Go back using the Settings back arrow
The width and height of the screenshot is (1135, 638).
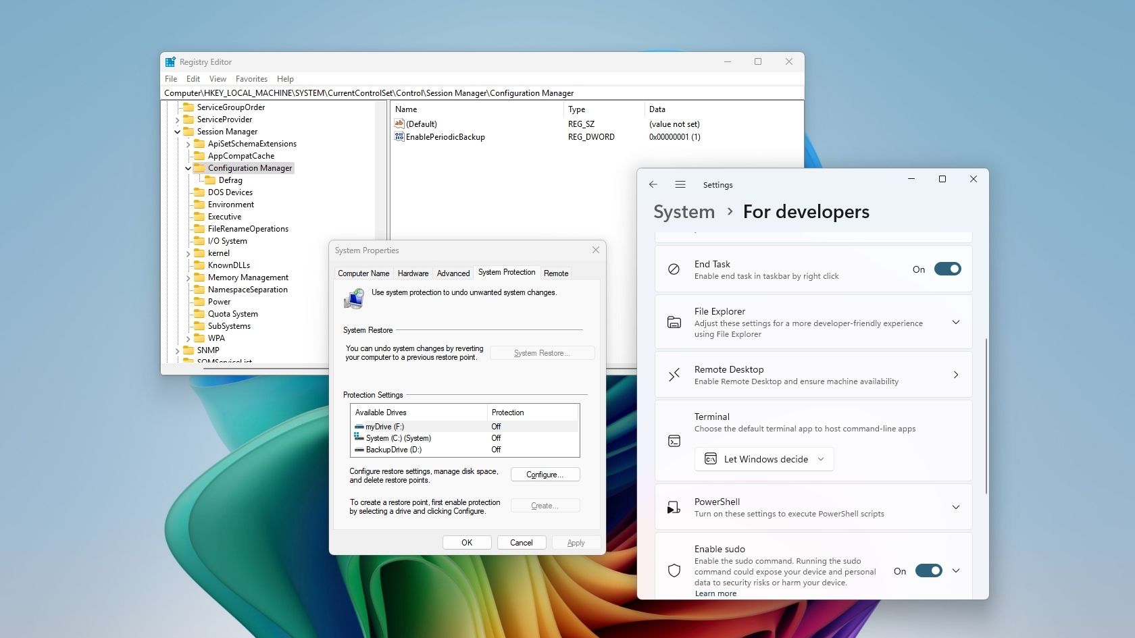(653, 184)
